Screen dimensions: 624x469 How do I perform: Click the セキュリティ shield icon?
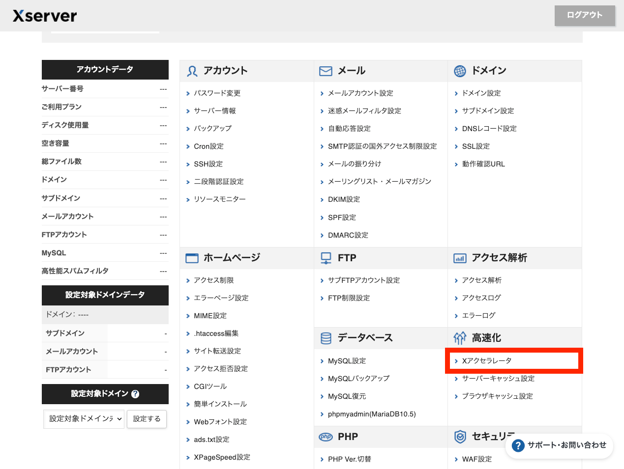click(460, 437)
